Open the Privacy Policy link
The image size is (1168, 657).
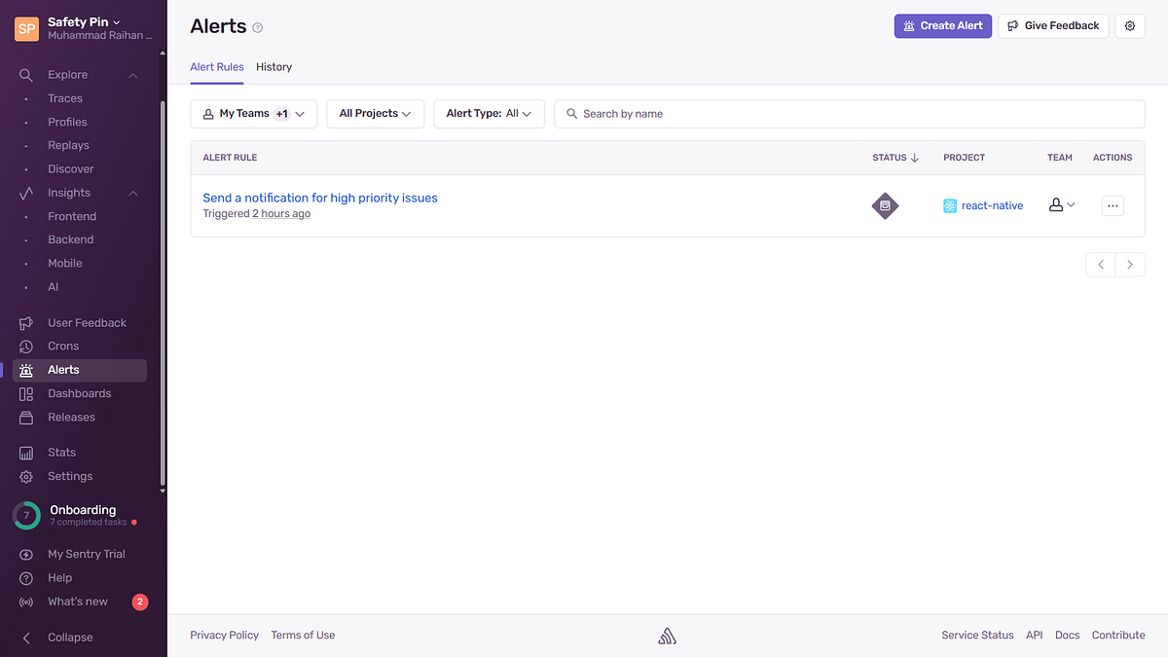224,635
